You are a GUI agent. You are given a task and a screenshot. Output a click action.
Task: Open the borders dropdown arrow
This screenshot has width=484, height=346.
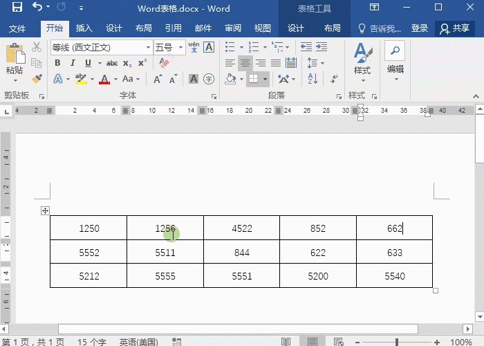click(x=265, y=80)
